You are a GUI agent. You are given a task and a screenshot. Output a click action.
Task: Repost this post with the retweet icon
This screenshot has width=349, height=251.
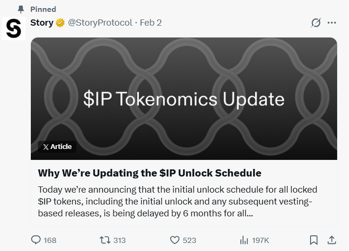[105, 240]
